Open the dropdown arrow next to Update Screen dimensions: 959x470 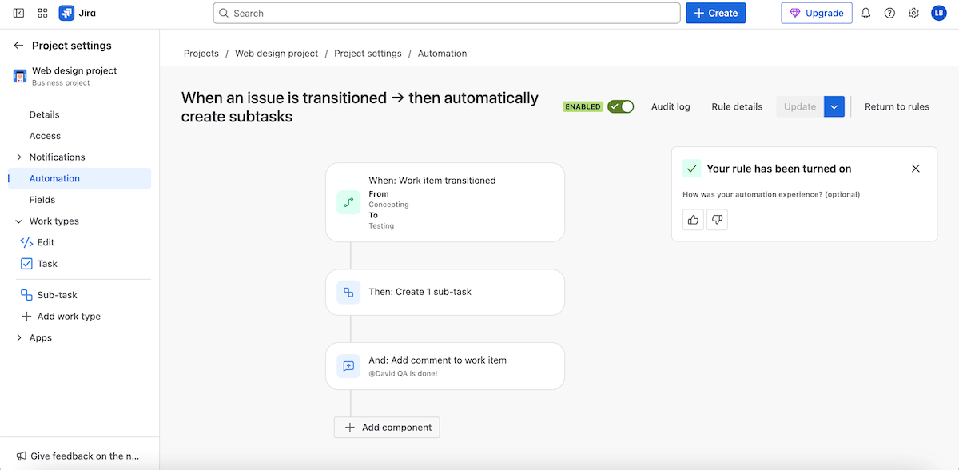(834, 106)
